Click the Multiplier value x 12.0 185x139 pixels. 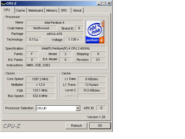tap(40, 85)
